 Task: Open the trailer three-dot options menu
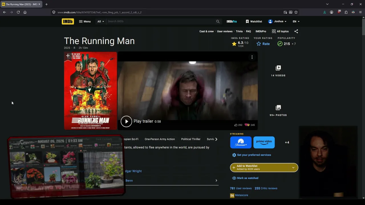pos(252,57)
